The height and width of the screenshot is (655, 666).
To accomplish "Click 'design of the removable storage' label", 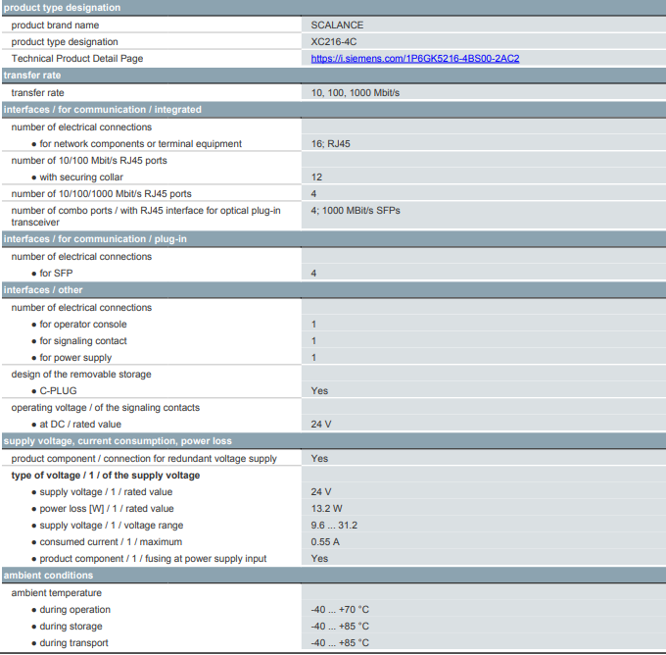I will tap(81, 375).
